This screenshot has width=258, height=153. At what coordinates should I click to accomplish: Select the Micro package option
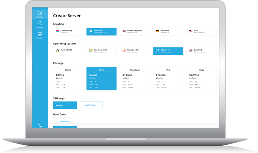(68, 78)
